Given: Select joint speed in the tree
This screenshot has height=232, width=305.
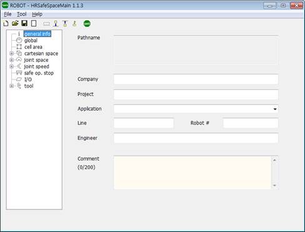Looking at the screenshot, I should click(37, 66).
